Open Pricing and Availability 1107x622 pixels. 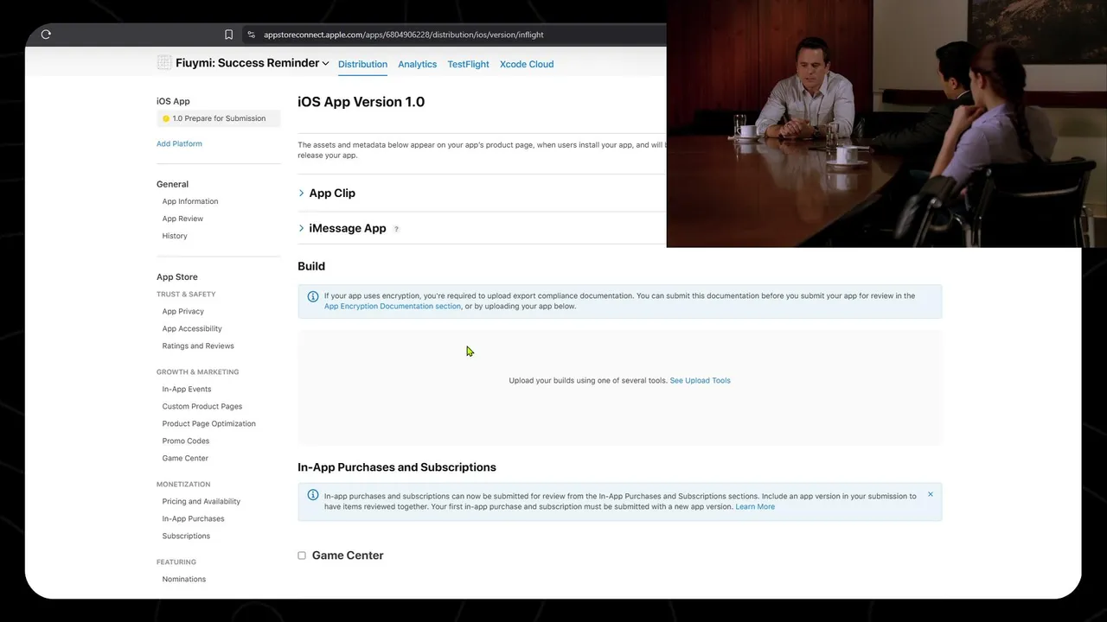[x=202, y=501]
